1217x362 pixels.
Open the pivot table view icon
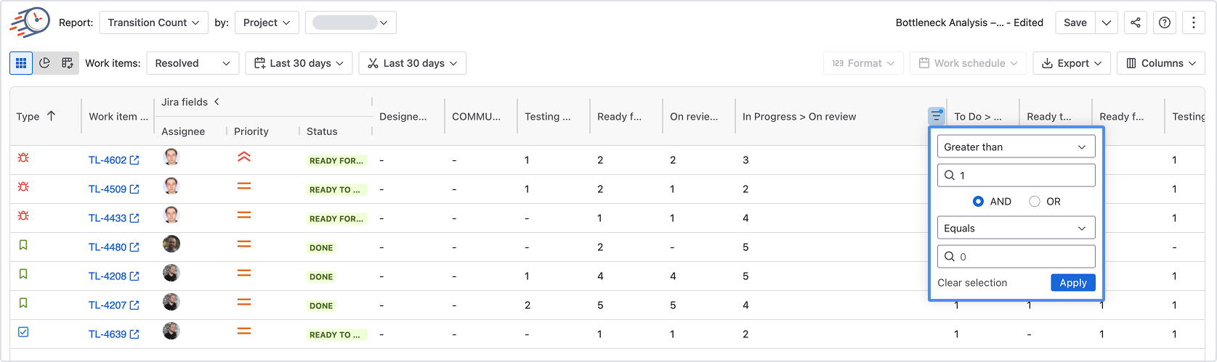pyautogui.click(x=68, y=63)
